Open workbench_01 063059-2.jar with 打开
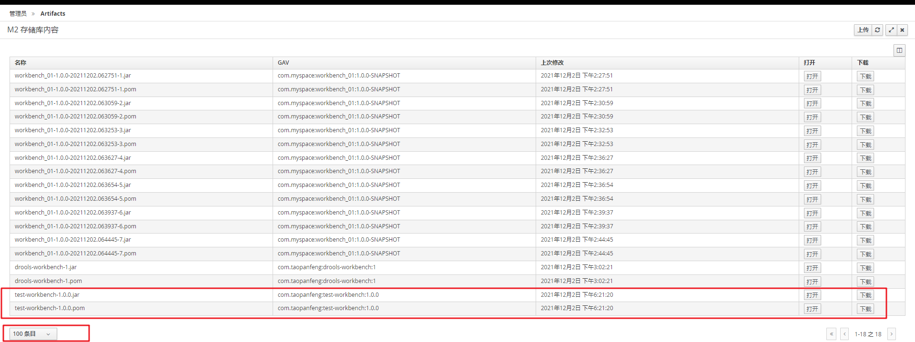Screen dimensions: 915x342 813,104
